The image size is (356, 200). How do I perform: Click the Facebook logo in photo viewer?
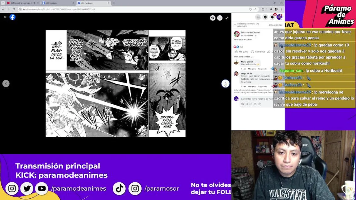point(13,17)
